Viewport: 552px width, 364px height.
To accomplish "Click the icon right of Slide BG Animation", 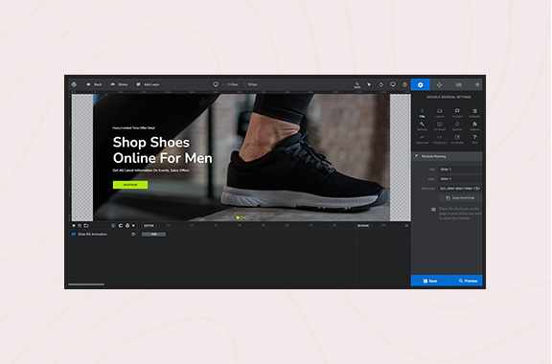I will click(x=133, y=234).
